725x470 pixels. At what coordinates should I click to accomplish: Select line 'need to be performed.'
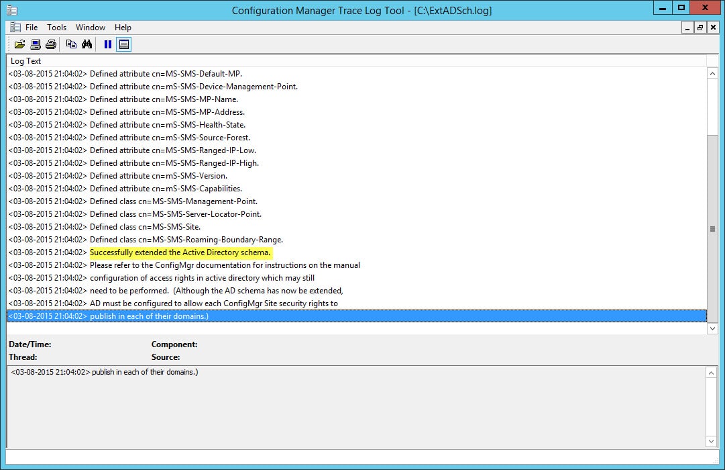coord(357,291)
